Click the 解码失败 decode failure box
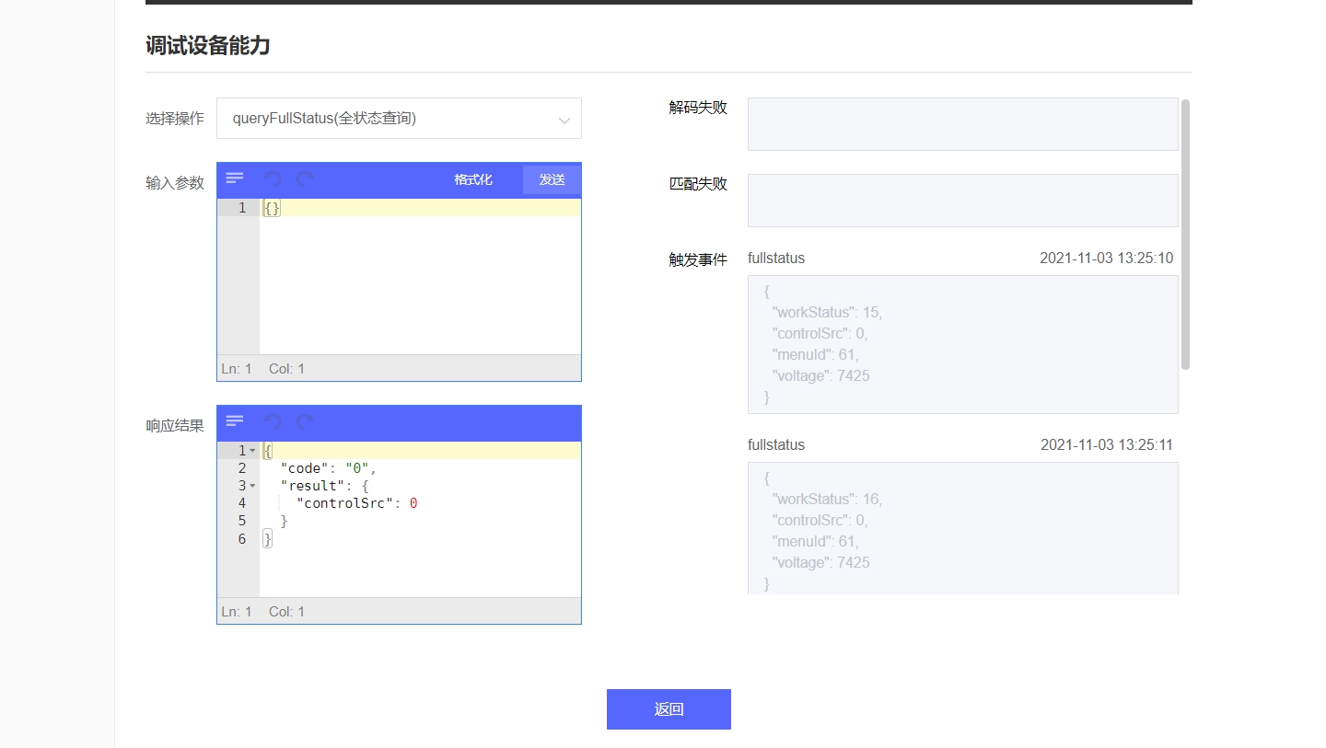 click(x=962, y=124)
